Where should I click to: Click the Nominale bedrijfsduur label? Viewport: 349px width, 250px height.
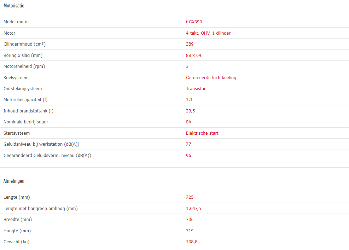tap(26, 122)
